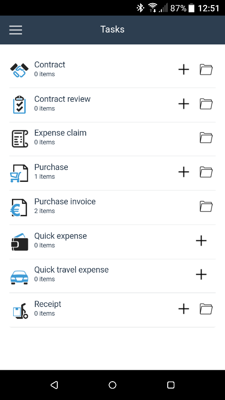
Task: Add a new Quick expense
Action: point(201,241)
